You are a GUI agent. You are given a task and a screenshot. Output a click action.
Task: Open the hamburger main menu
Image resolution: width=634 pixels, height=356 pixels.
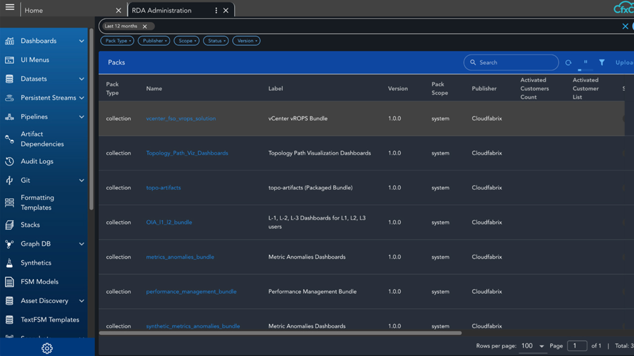[10, 7]
